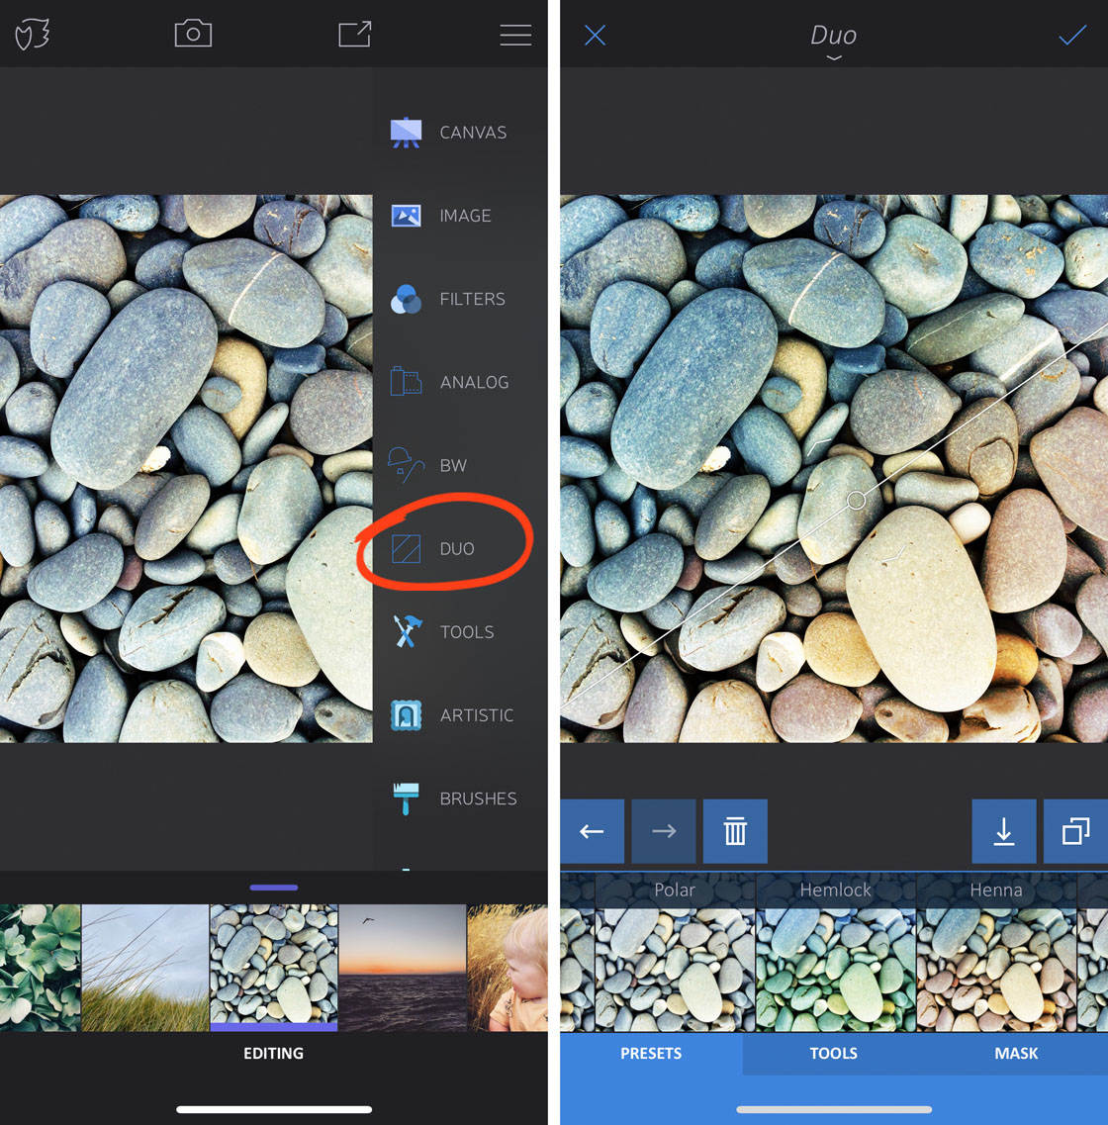The height and width of the screenshot is (1125, 1108).
Task: Open the DUO menu label
Action: (x=457, y=549)
